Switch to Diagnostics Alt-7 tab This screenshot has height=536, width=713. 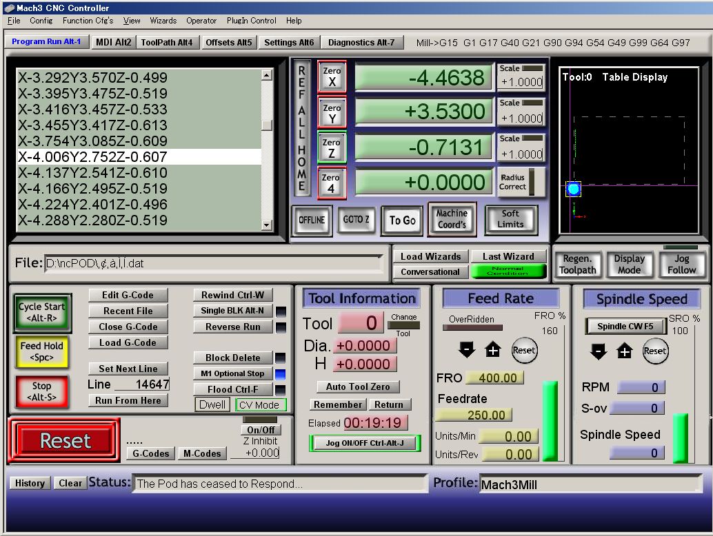[361, 42]
